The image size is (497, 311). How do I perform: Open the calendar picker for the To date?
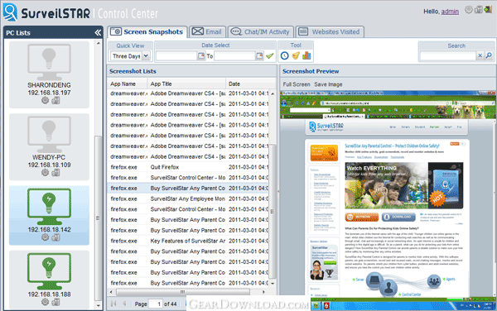click(259, 56)
